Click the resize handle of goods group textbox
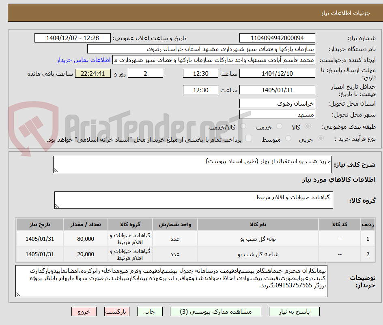 [57, 206]
